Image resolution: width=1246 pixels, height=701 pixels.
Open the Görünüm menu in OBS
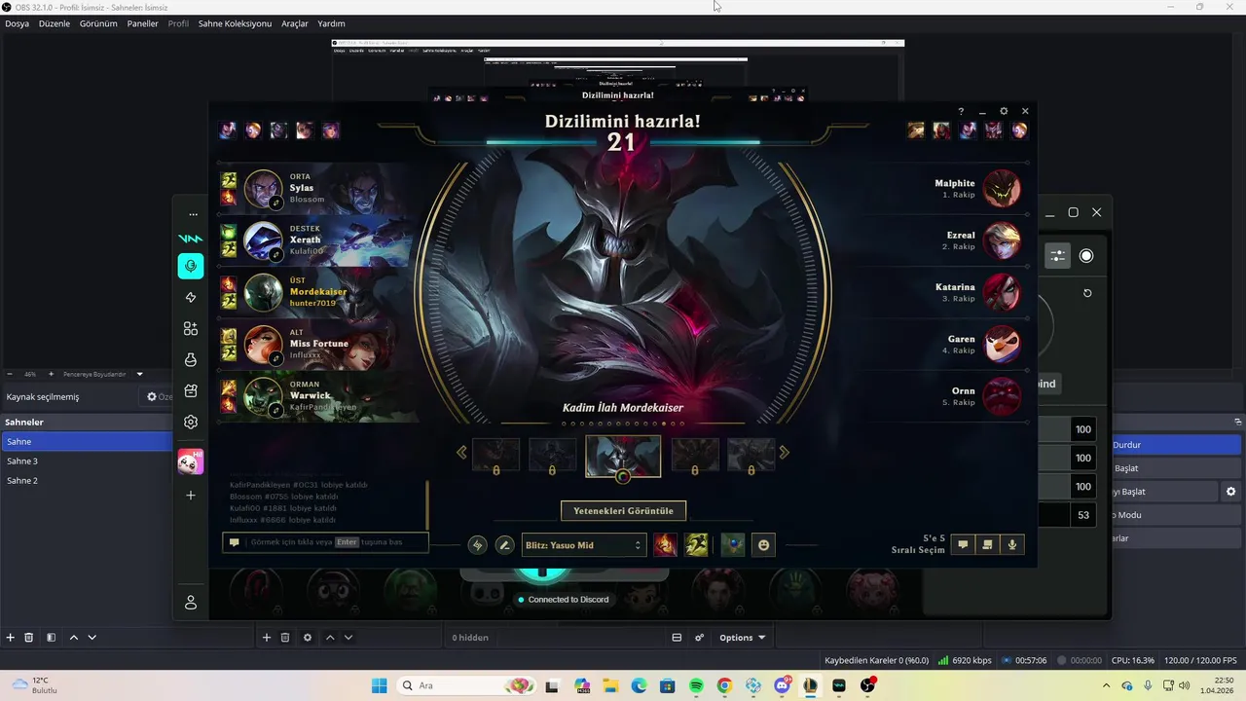click(98, 23)
